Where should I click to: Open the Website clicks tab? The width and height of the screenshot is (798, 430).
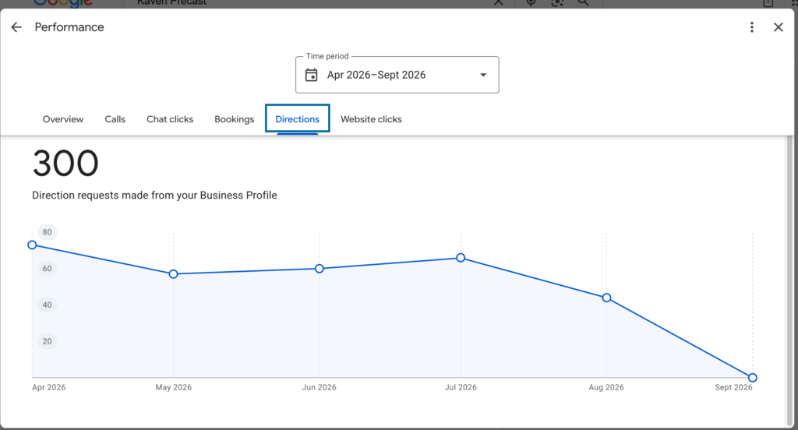[371, 119]
